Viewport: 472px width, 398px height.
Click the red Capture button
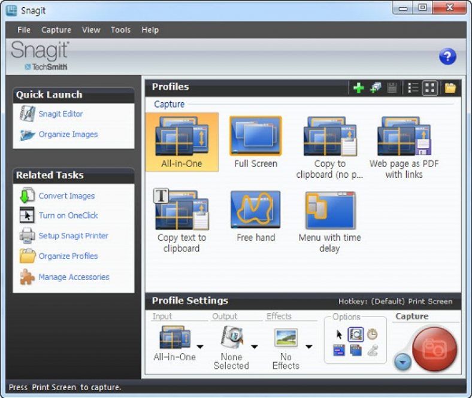434,350
